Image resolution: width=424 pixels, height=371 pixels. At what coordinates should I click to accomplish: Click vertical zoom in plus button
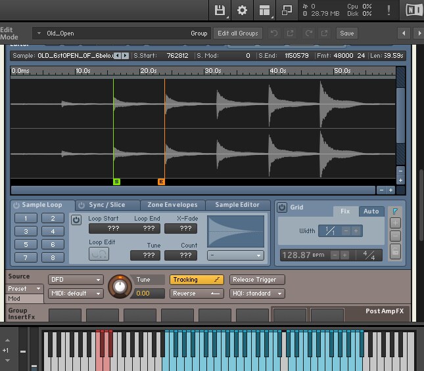[400, 180]
